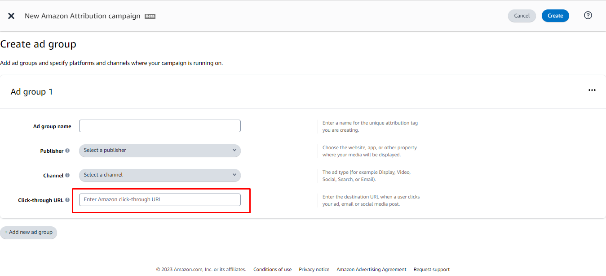606x276 pixels.
Task: Click the Click-through URL label
Action: (x=41, y=200)
